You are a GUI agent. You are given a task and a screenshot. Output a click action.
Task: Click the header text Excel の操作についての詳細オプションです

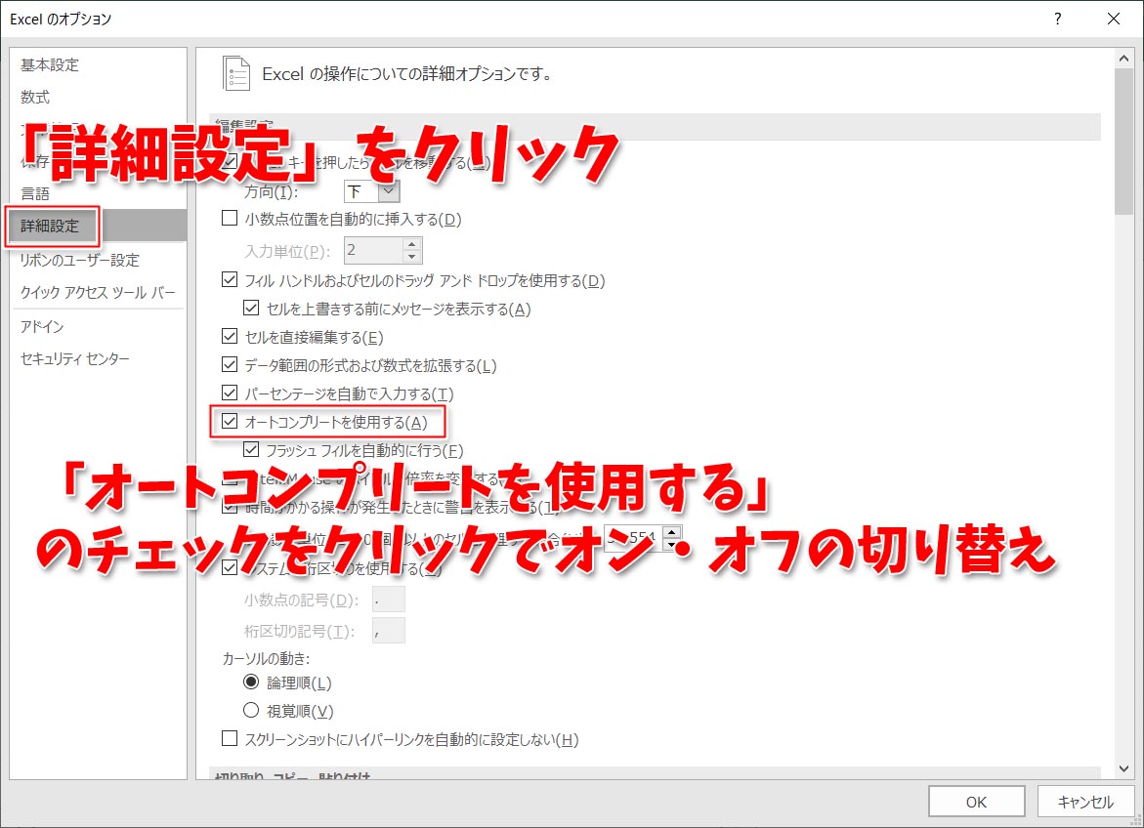407,73
